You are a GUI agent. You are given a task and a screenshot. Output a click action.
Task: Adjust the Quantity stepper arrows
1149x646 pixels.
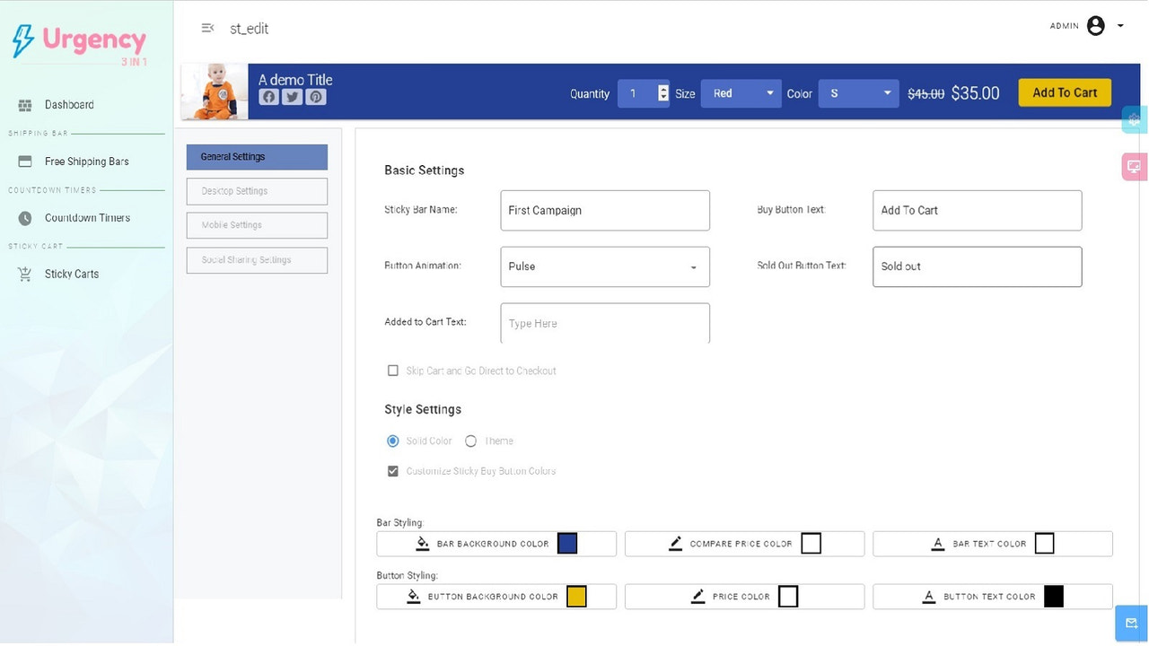pyautogui.click(x=663, y=93)
